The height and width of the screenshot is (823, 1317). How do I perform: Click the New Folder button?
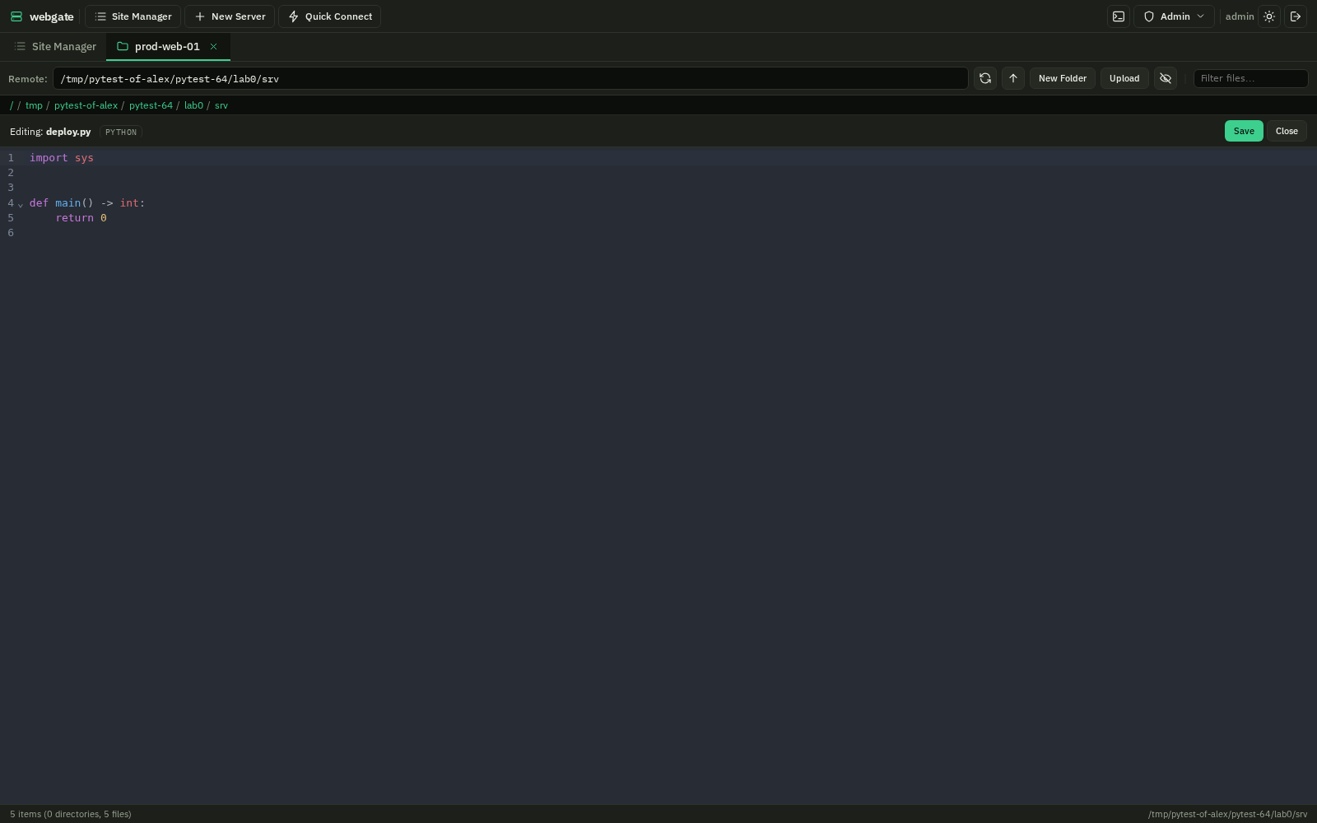pos(1062,78)
